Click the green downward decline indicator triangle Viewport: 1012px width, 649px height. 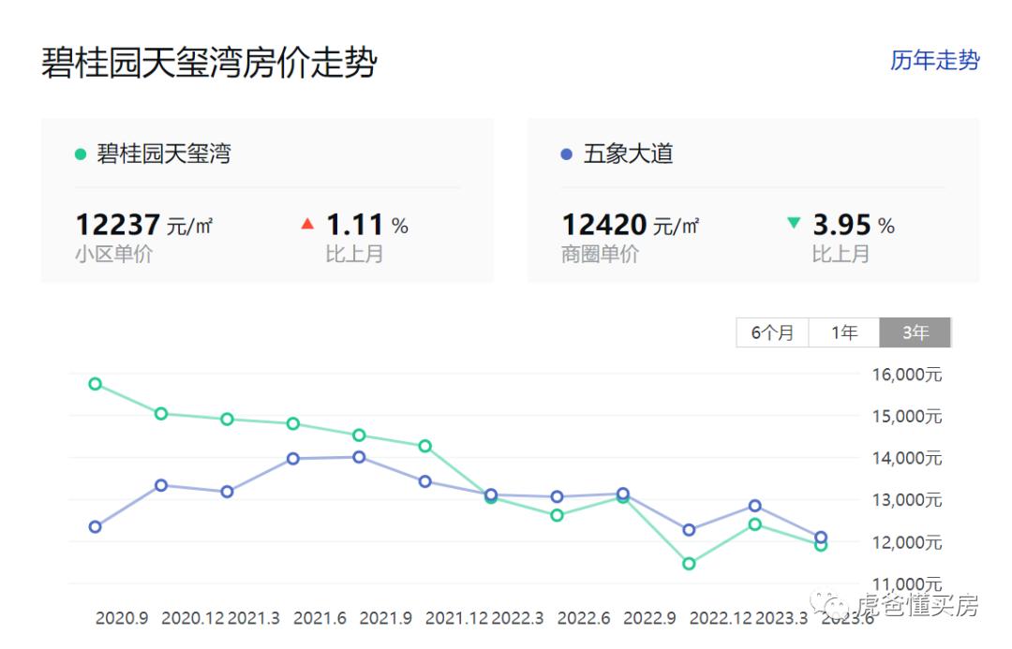click(792, 224)
